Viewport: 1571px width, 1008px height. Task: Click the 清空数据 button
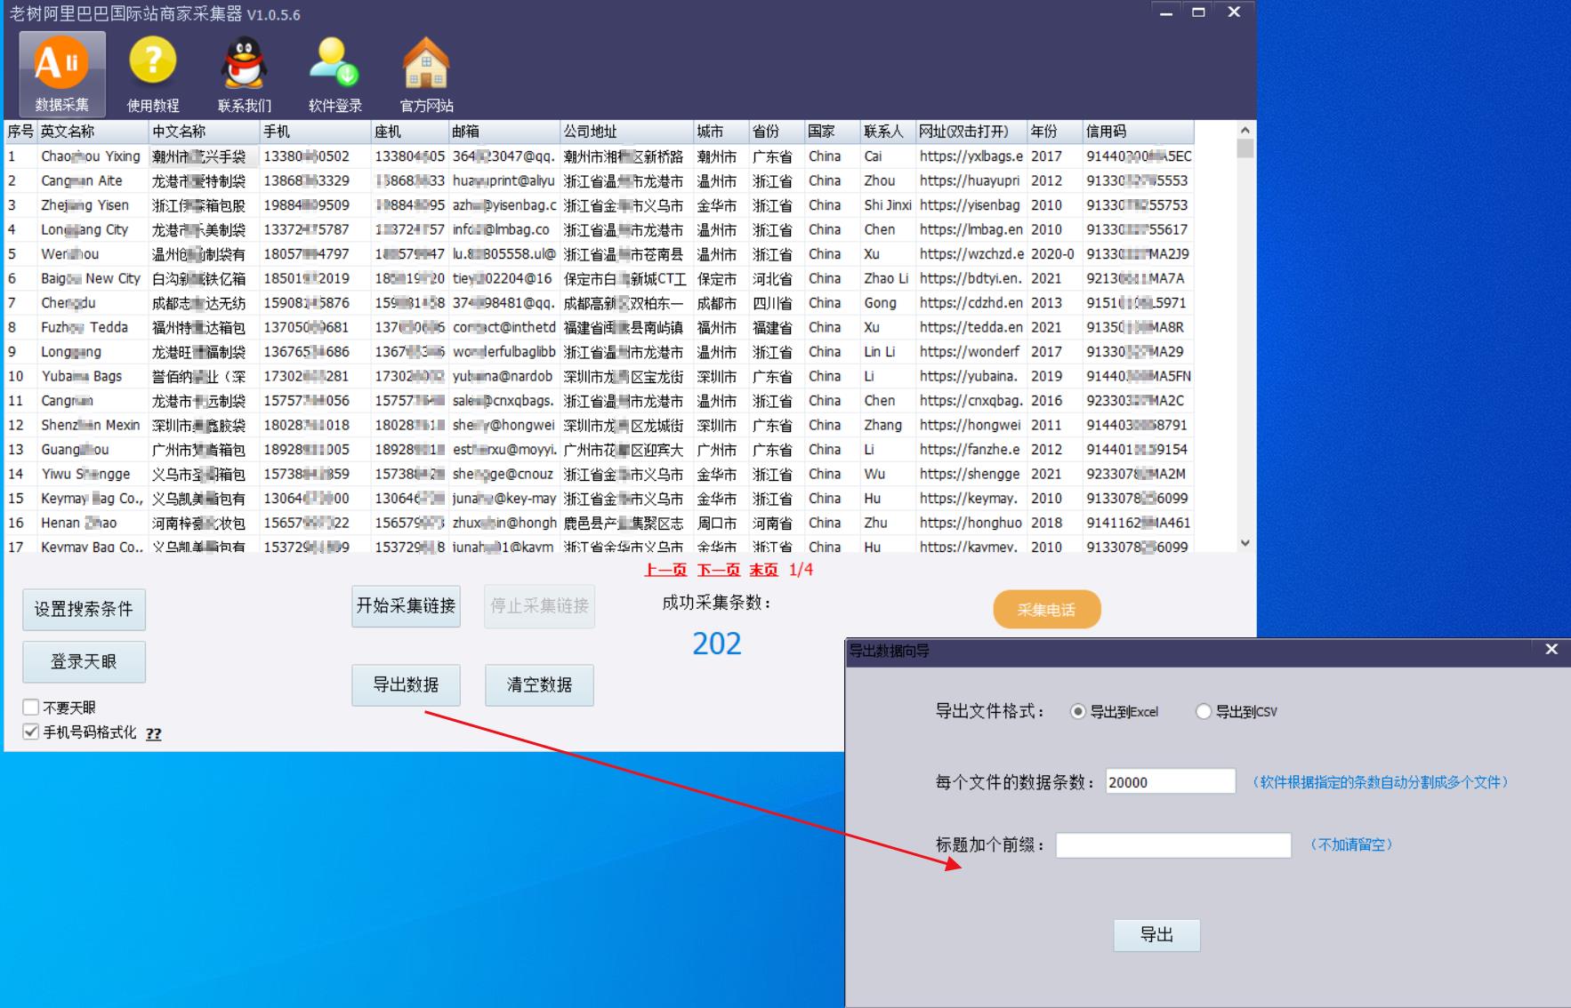(x=539, y=684)
